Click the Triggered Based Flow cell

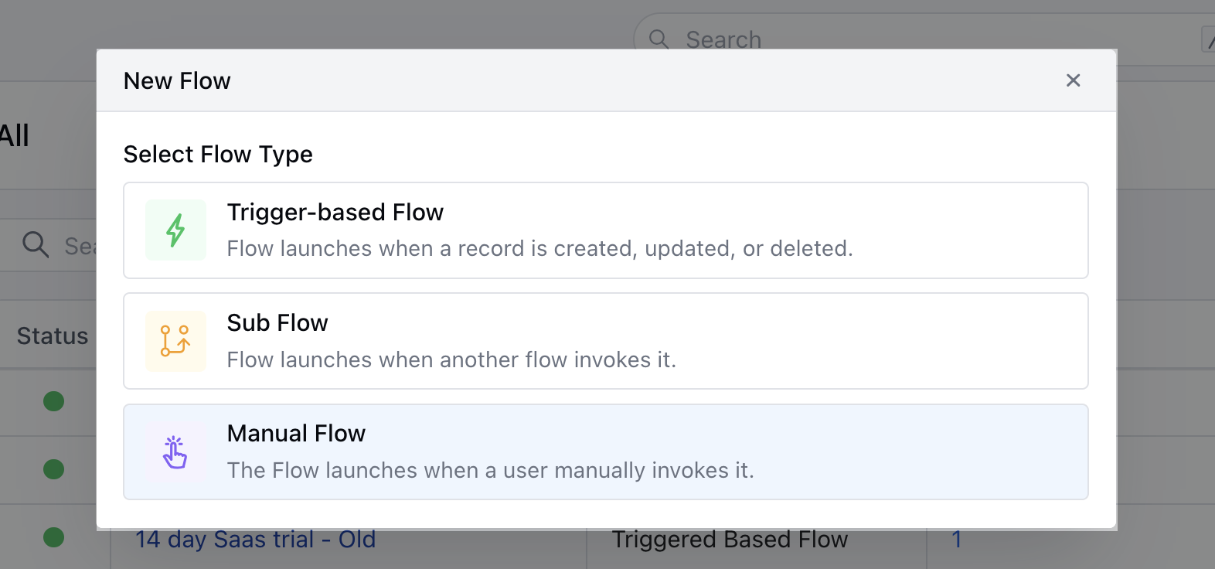730,539
